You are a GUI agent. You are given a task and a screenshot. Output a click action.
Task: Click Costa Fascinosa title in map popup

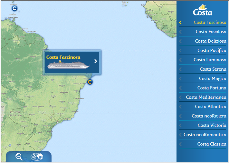tap(63, 57)
